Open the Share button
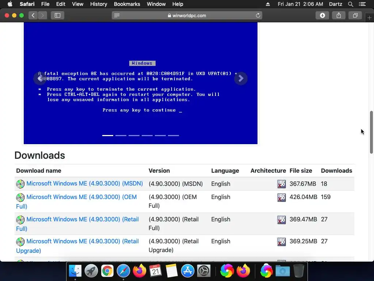Screen dimensions: 374x281 [339, 15]
